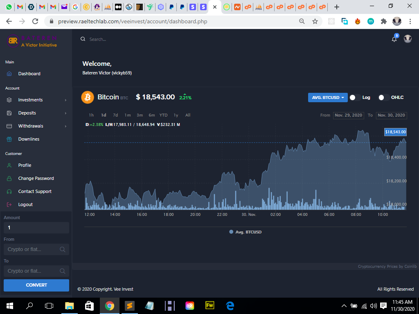
Task: Click the CONVERT button
Action: [36, 285]
